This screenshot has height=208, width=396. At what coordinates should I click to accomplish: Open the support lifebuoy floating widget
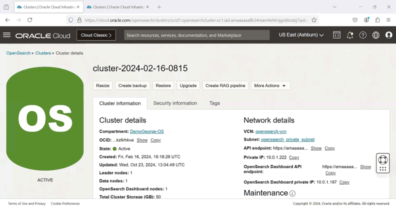[383, 163]
